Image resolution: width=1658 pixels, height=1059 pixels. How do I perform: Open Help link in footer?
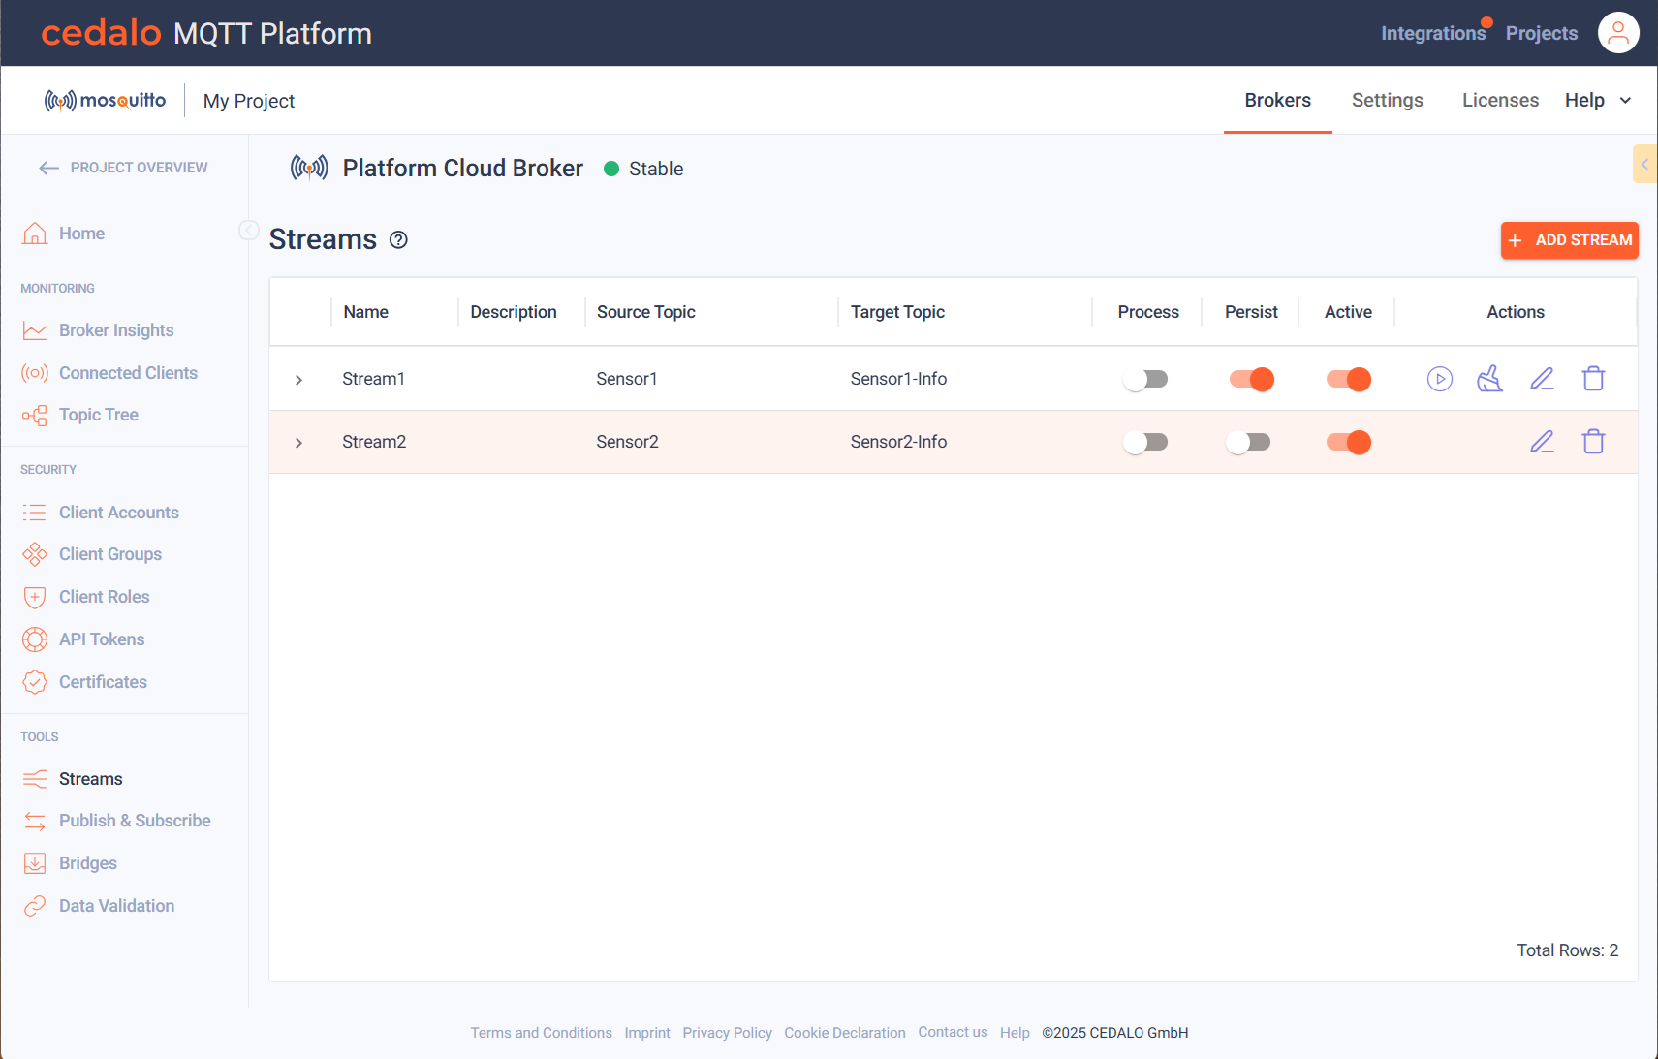pos(1015,1033)
